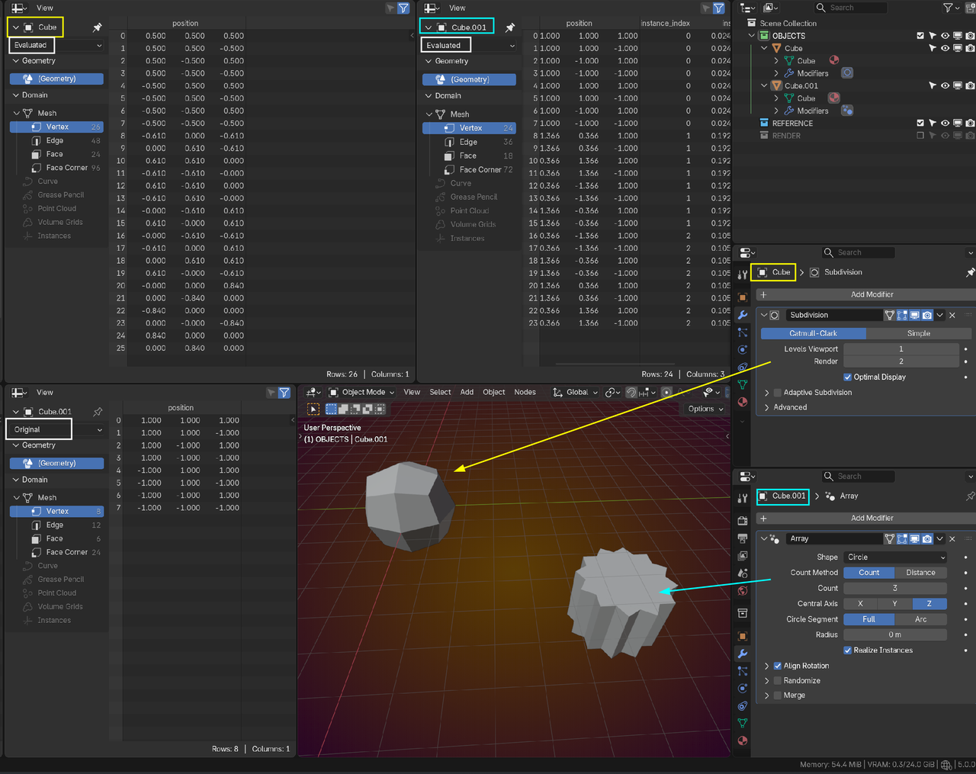Uncheck the Optimal Display checkbox
The image size is (976, 774).
pyautogui.click(x=848, y=377)
